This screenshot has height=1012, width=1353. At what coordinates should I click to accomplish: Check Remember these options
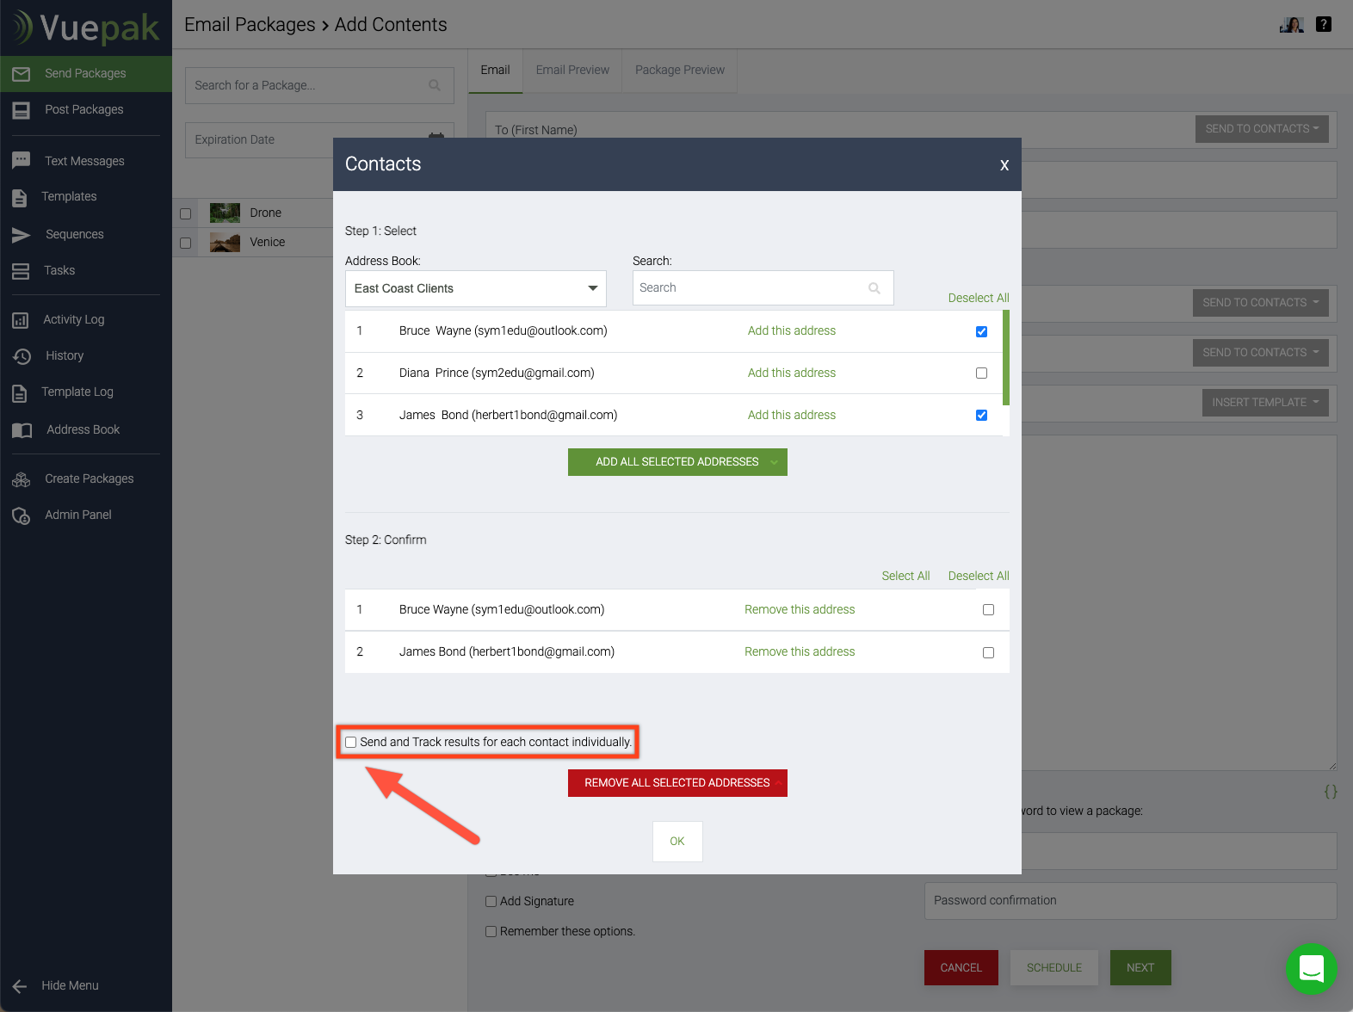coord(491,931)
